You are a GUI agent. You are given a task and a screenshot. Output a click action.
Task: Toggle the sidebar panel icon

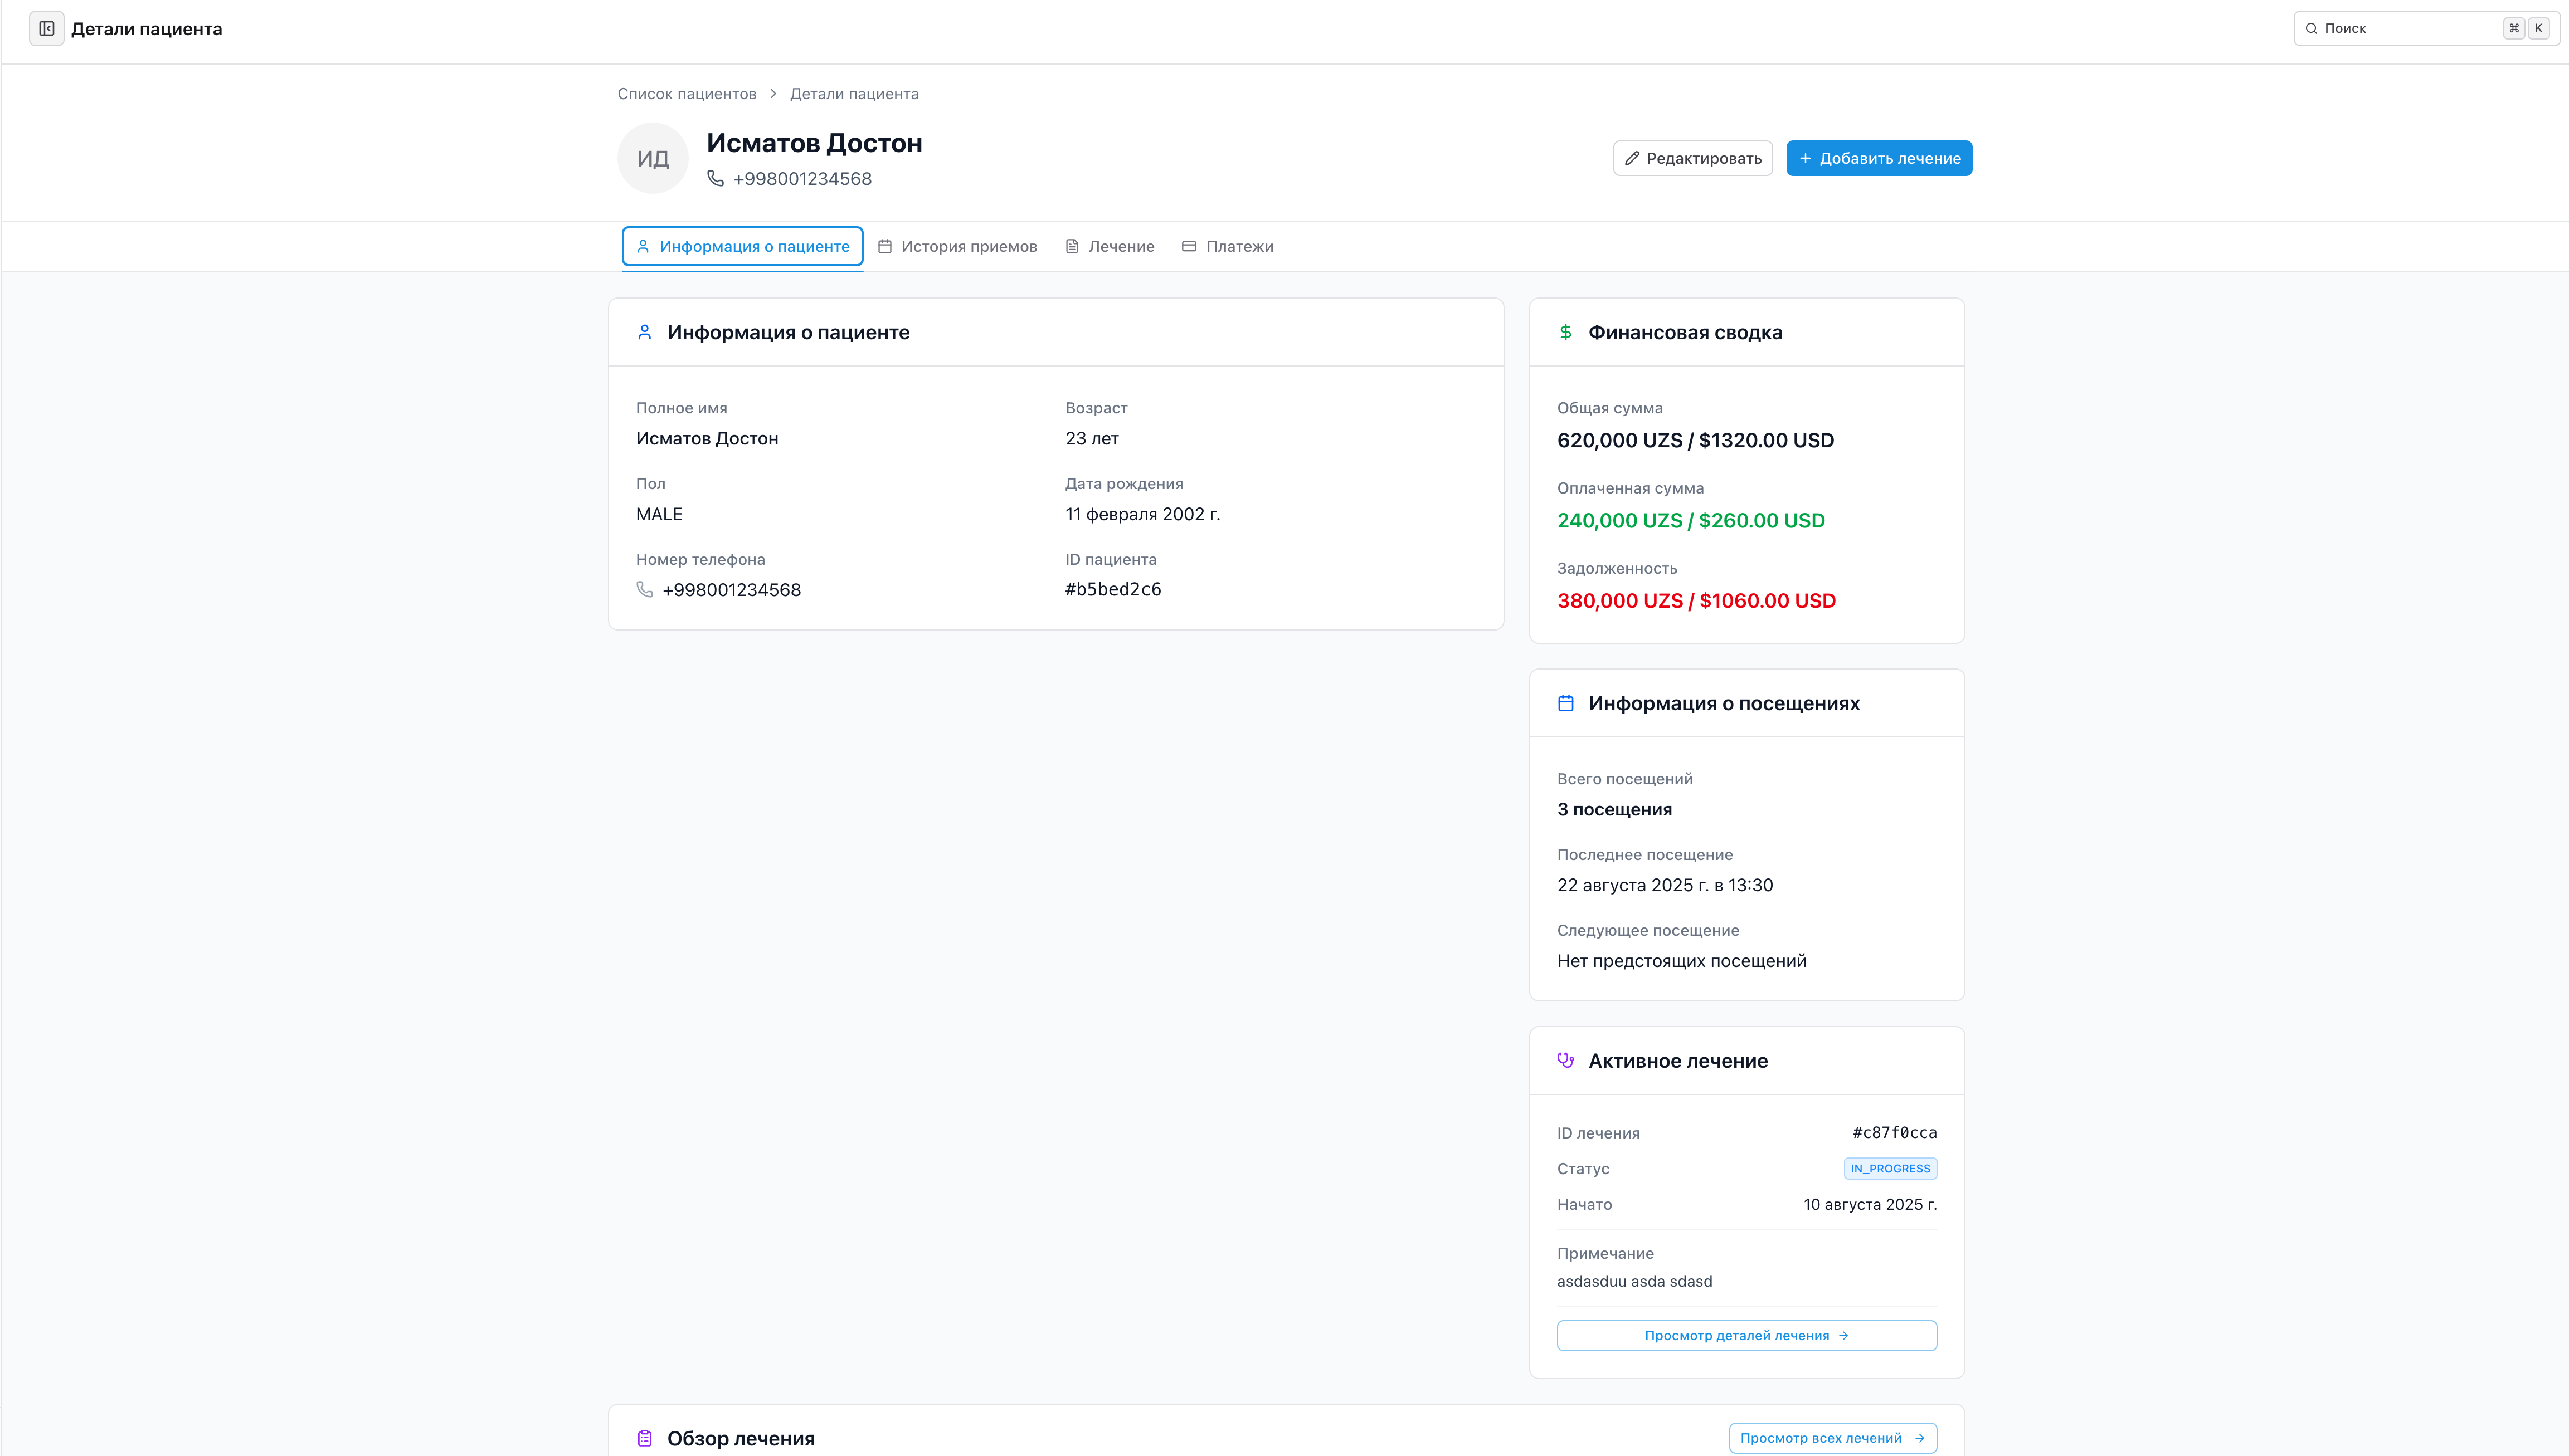tap(46, 28)
